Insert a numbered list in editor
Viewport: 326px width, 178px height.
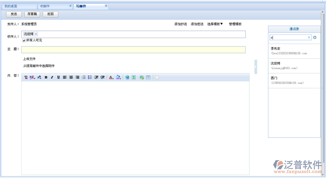(84, 77)
